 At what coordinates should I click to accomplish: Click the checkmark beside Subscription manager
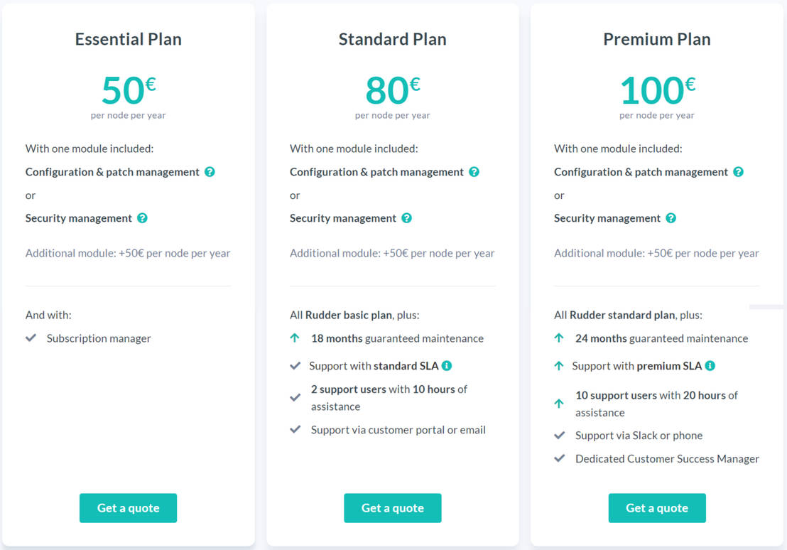(x=31, y=338)
